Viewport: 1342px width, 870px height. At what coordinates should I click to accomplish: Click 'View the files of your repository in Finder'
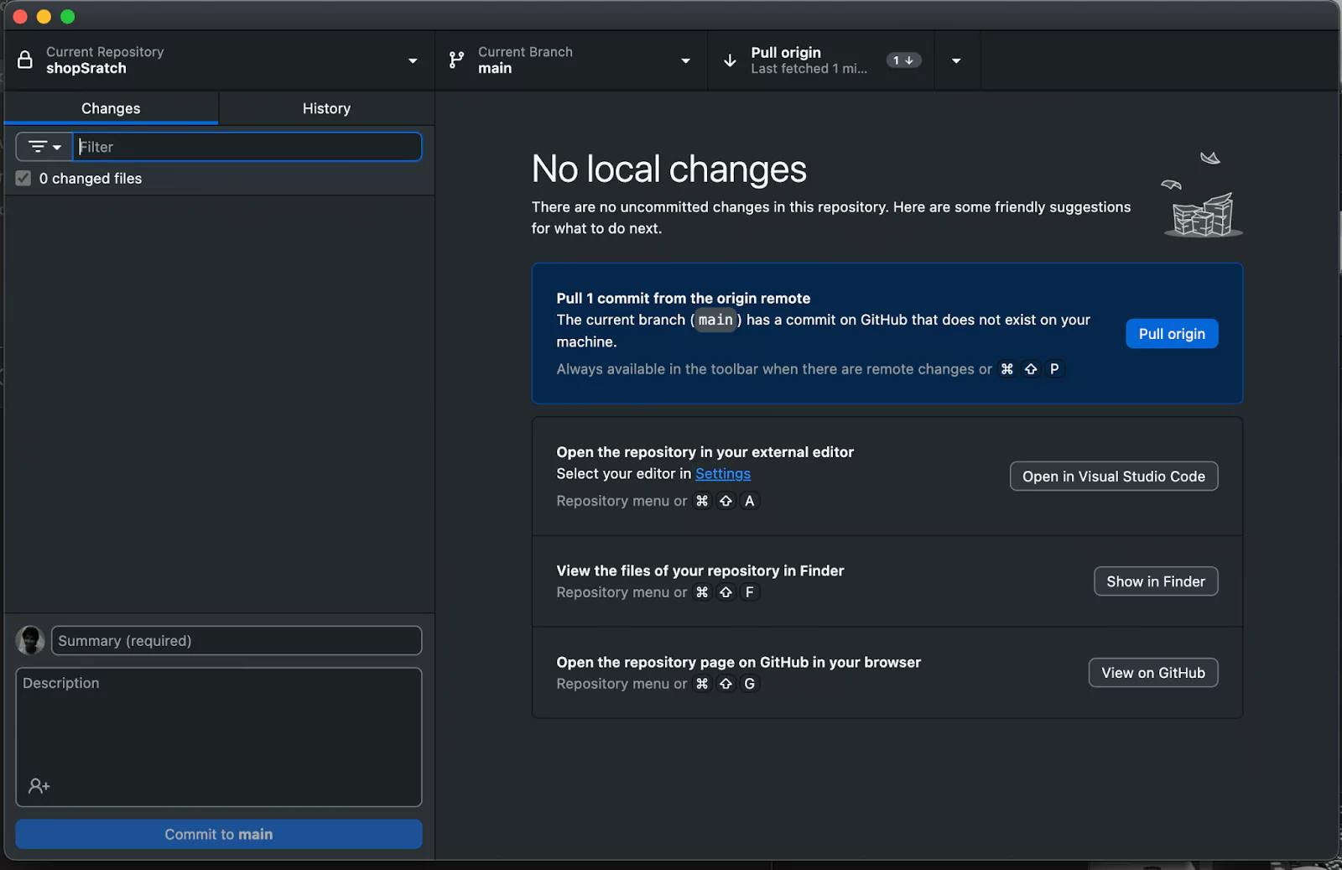pyautogui.click(x=700, y=570)
